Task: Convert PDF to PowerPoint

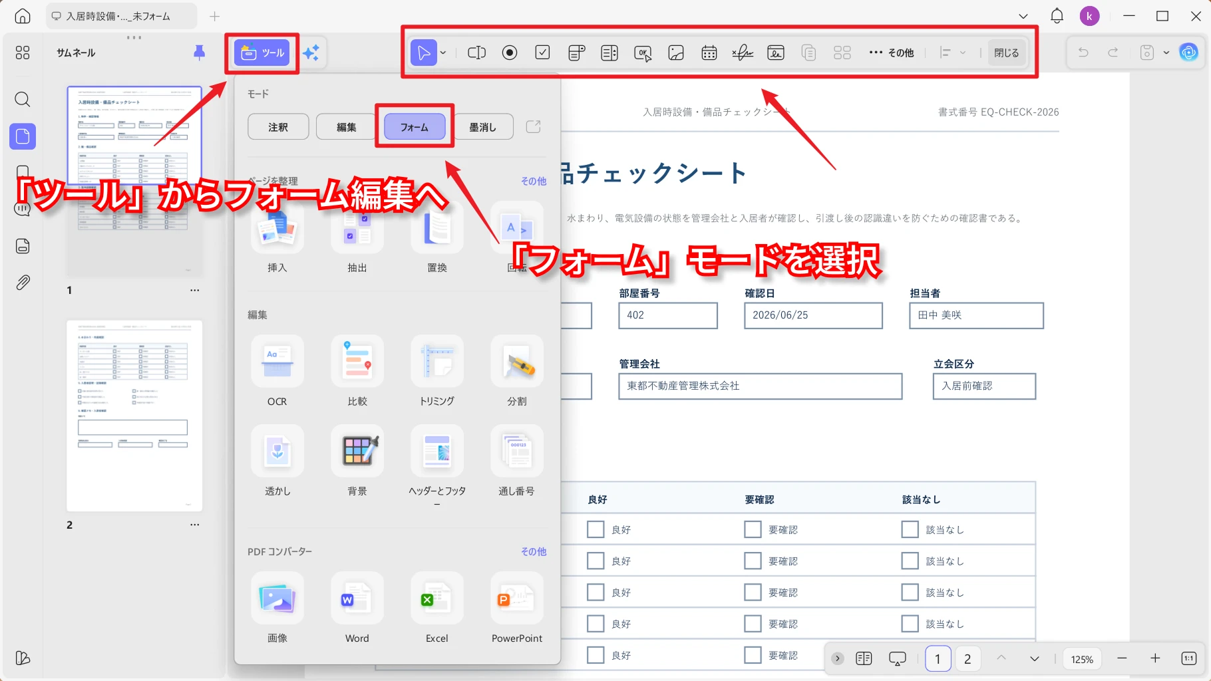Action: (517, 608)
